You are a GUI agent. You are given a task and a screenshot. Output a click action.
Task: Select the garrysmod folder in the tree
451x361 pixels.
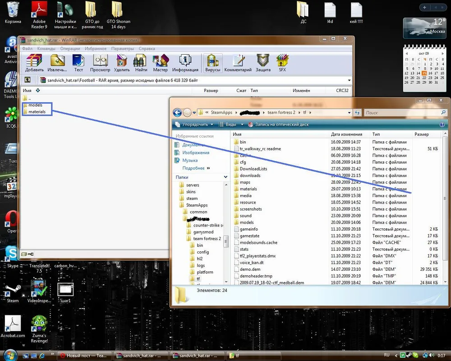click(203, 232)
